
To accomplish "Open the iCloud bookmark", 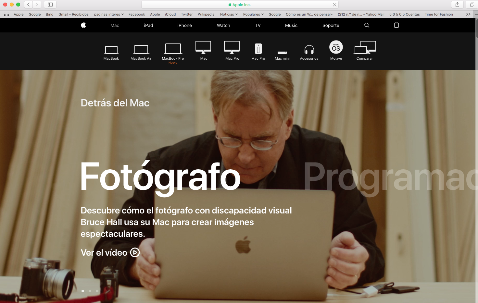I will click(170, 14).
